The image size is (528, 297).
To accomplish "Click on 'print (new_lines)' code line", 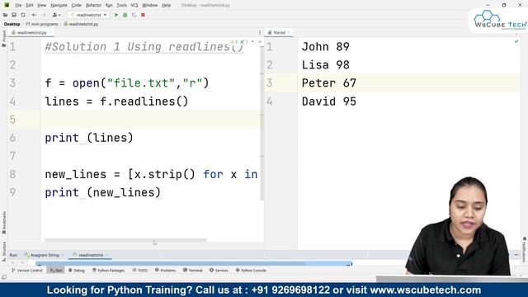I will tap(103, 192).
